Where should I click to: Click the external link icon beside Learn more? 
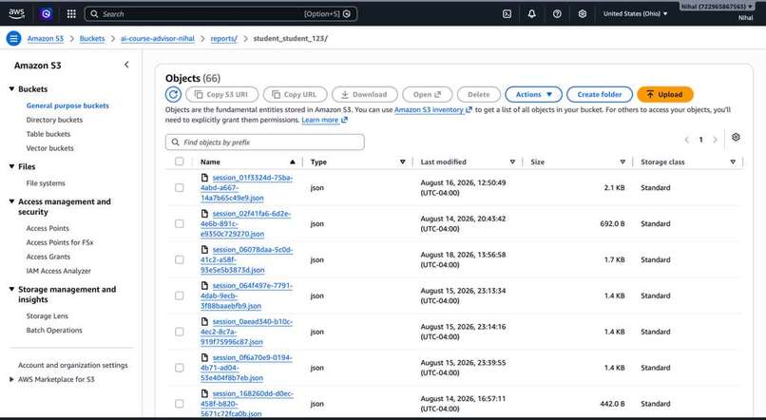[x=344, y=120]
